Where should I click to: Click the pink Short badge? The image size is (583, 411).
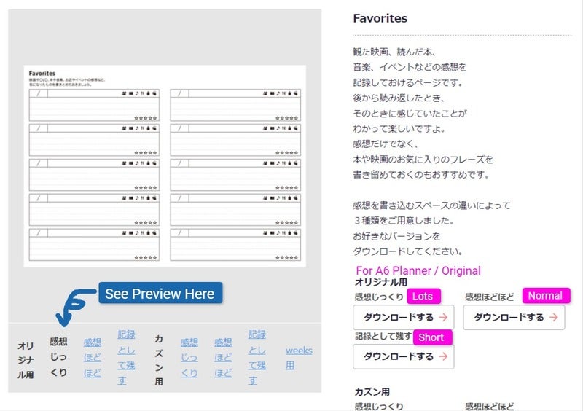tap(432, 337)
